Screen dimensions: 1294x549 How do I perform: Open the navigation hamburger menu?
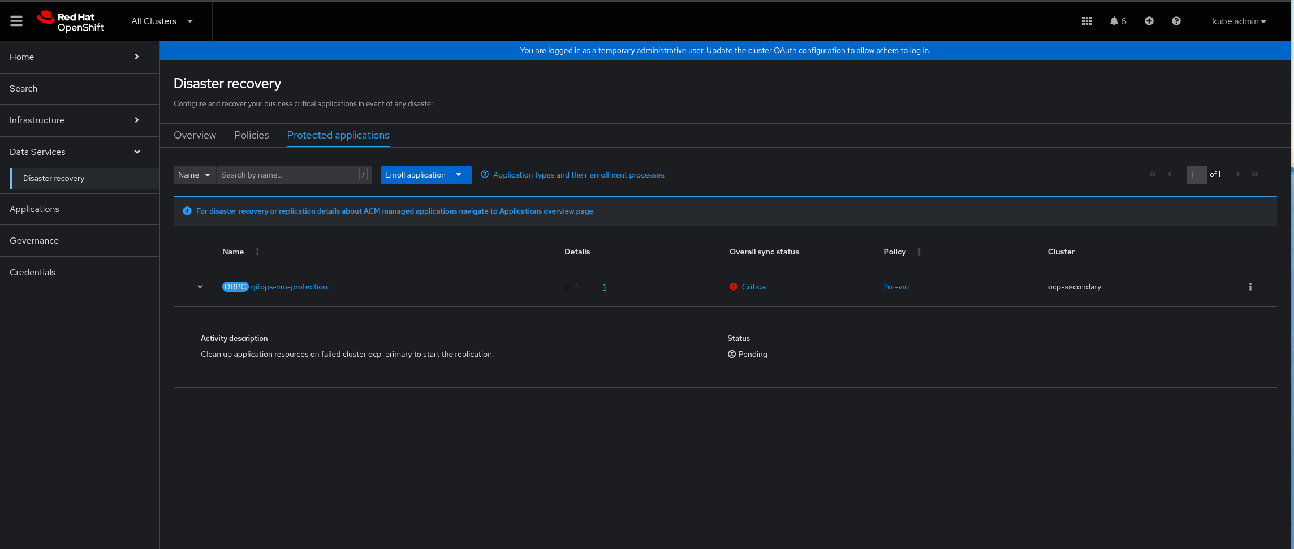pyautogui.click(x=16, y=21)
